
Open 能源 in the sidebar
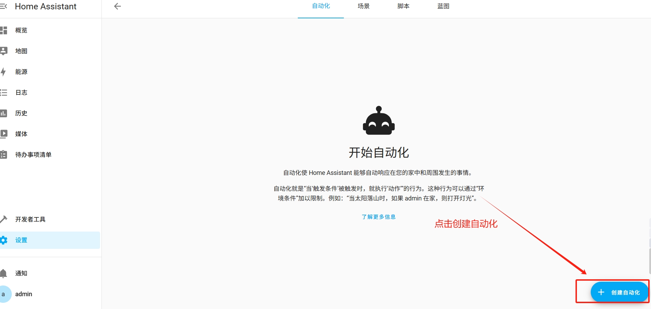click(50, 72)
